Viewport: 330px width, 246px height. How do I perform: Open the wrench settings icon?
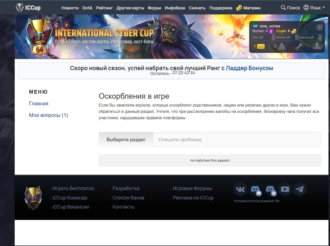(299, 47)
